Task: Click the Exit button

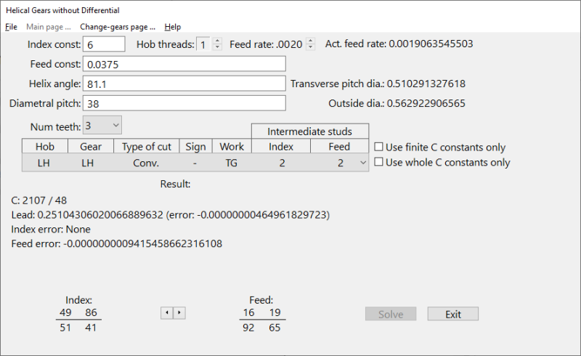Action: [452, 314]
